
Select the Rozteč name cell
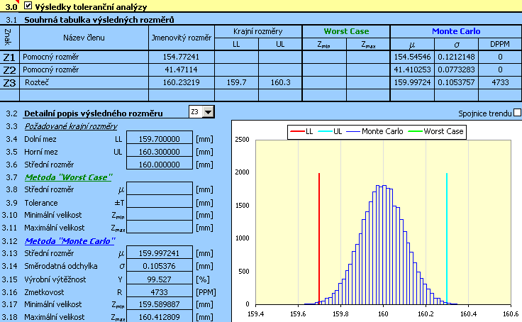[x=84, y=82]
